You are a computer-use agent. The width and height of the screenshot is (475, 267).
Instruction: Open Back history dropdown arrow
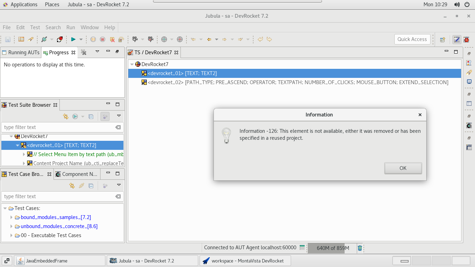click(217, 39)
